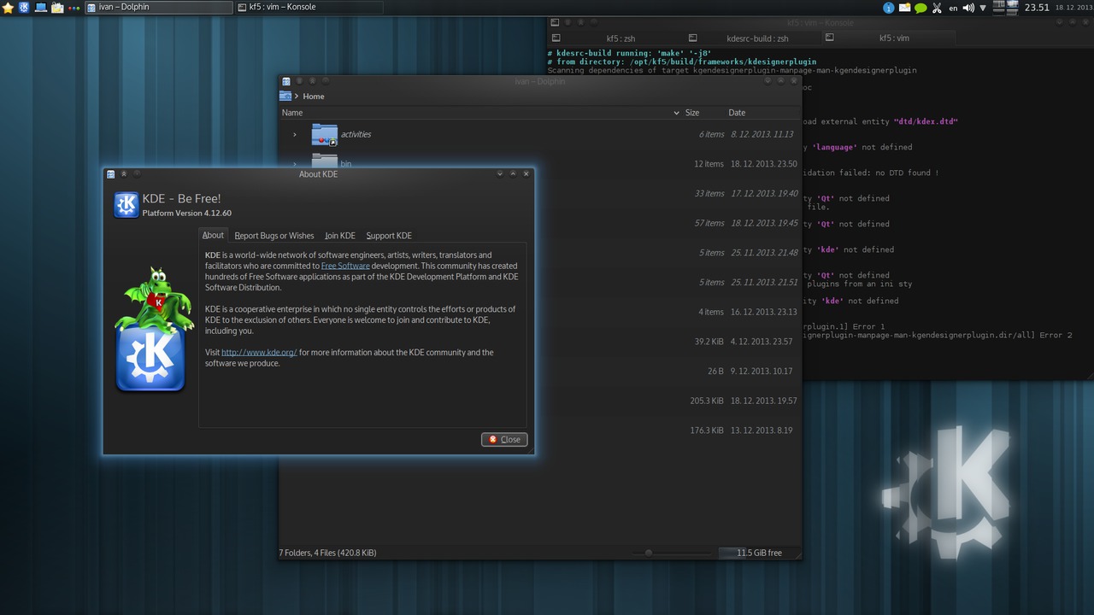Click the green chat bubble tray icon
The image size is (1094, 615).
920,8
